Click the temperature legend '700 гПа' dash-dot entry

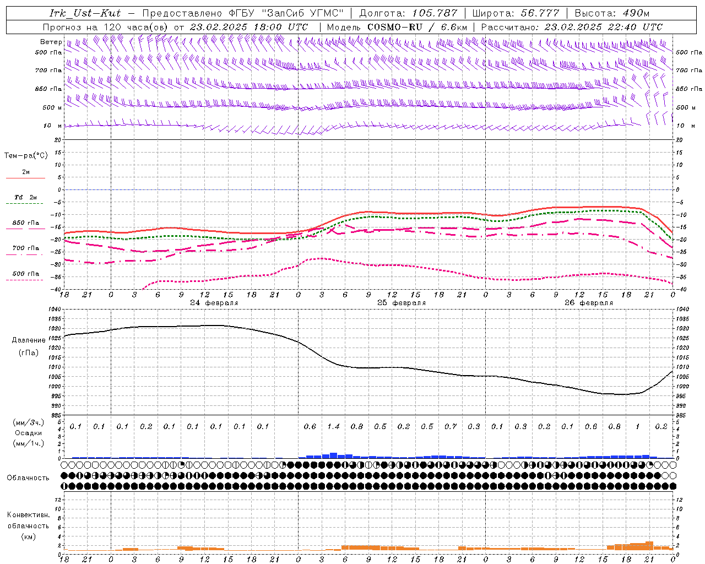pyautogui.click(x=26, y=248)
